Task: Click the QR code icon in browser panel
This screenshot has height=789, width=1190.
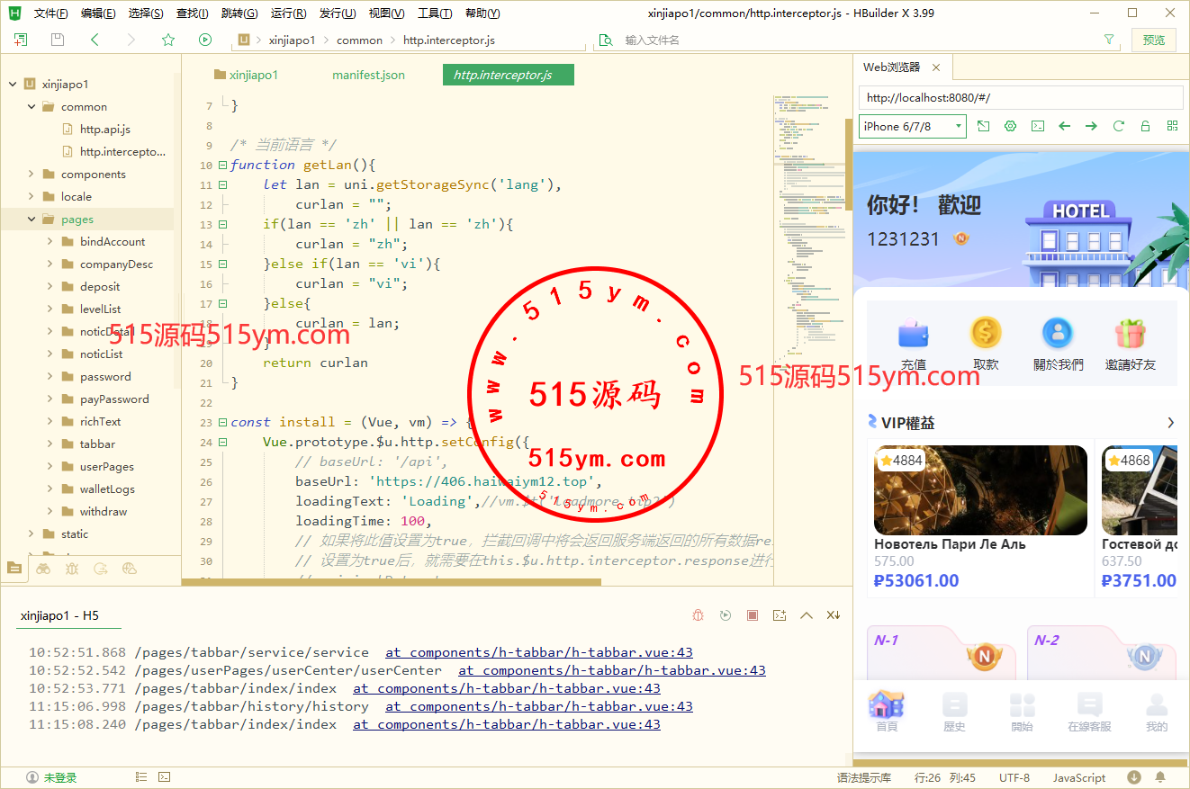Action: [x=1172, y=127]
